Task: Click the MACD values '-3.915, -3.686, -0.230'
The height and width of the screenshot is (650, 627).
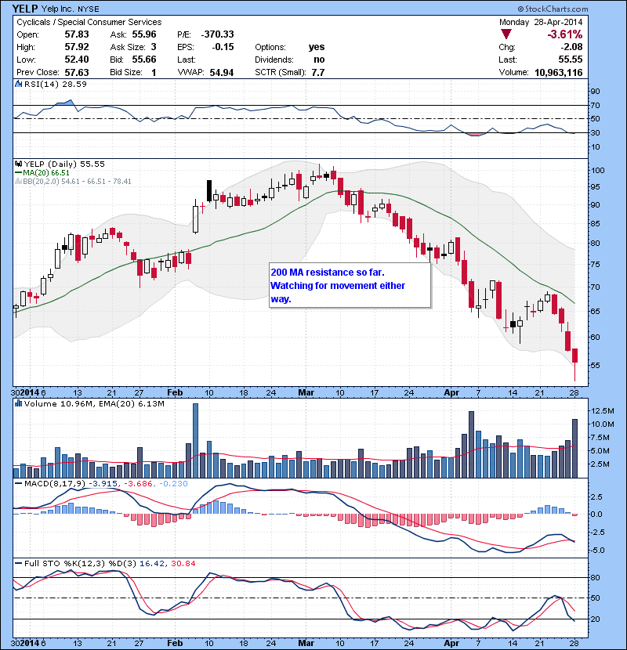Action: [x=138, y=483]
